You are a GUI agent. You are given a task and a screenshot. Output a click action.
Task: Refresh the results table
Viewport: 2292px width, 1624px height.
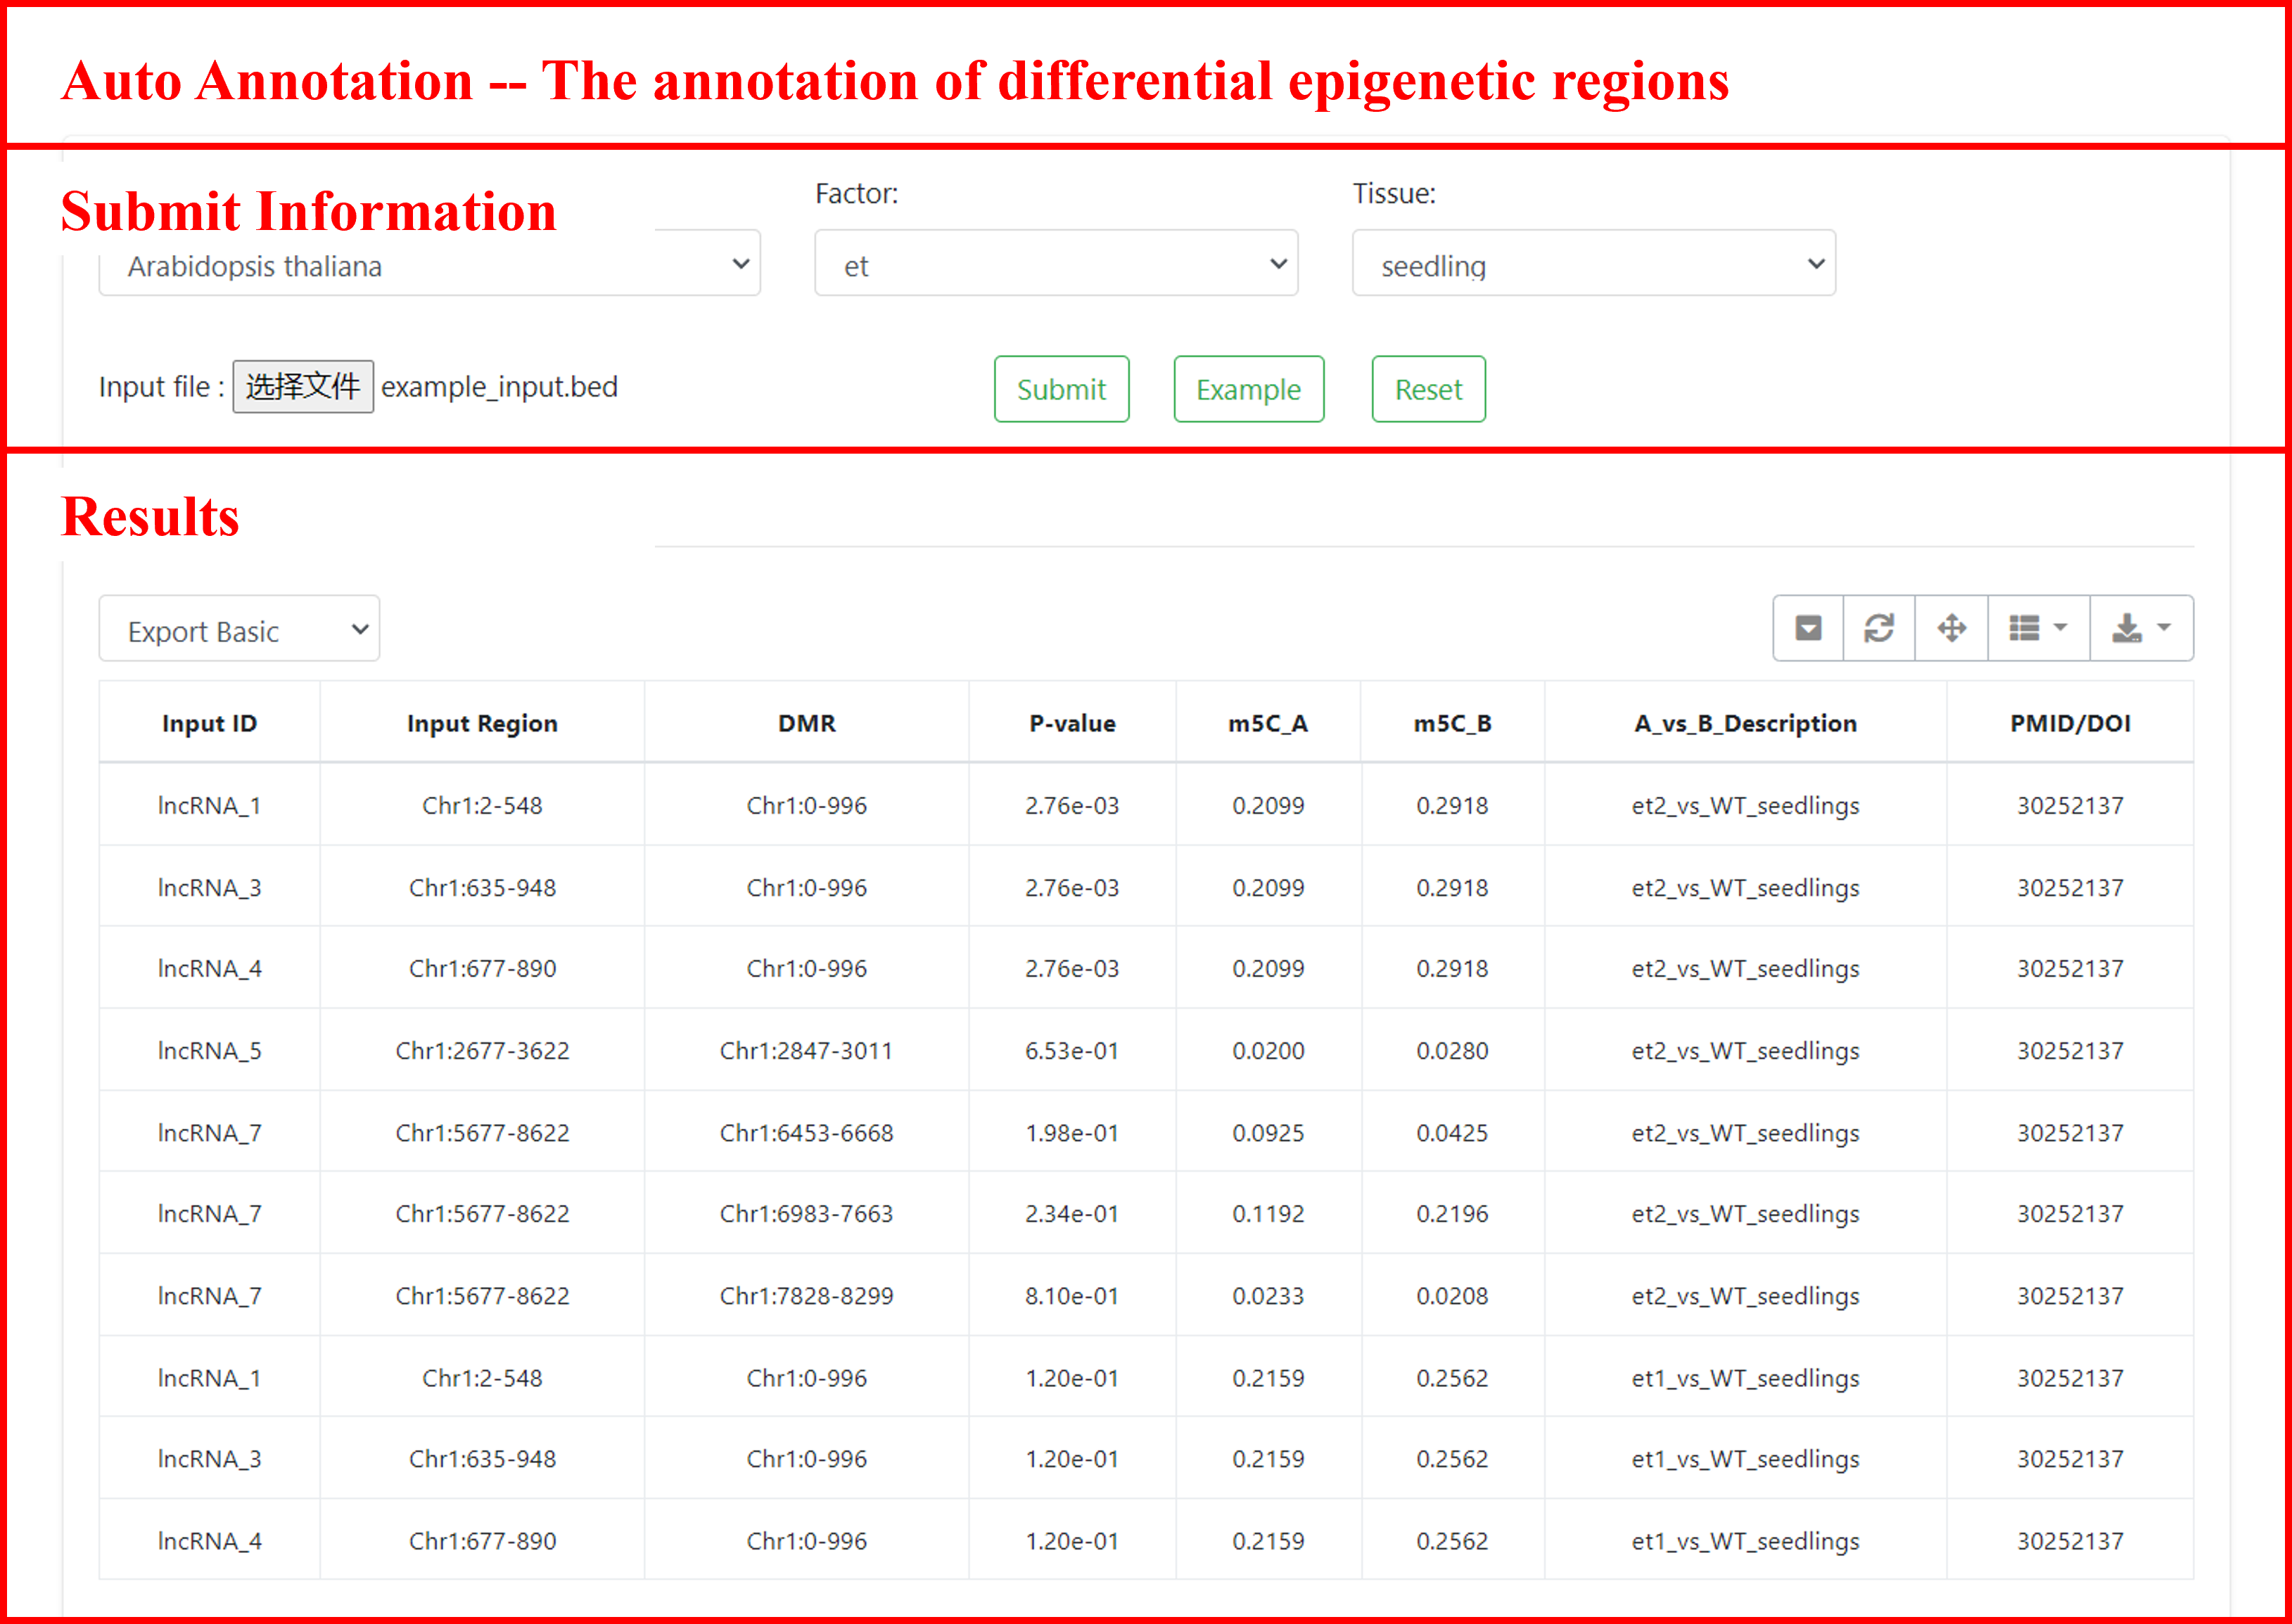pos(1879,628)
